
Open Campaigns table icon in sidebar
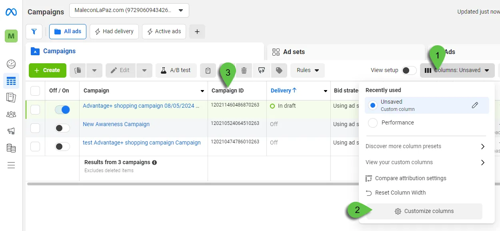pos(11,81)
